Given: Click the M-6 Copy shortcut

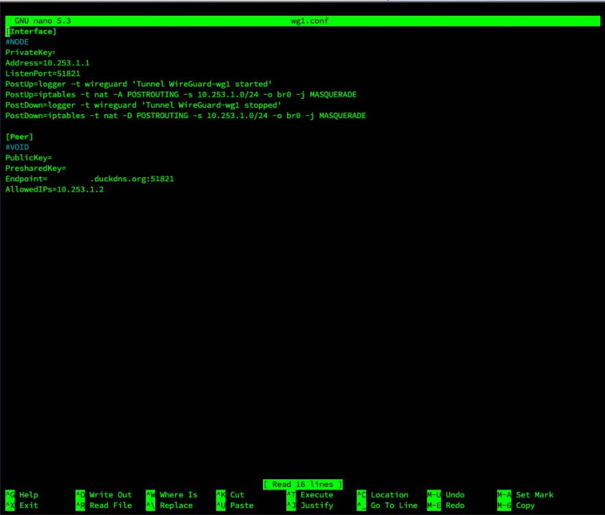Looking at the screenshot, I should pos(516,505).
